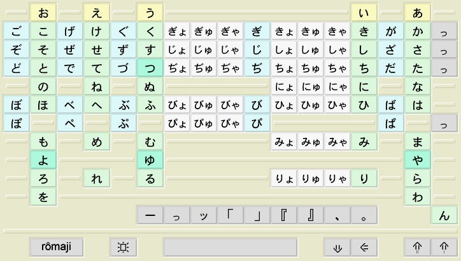The height and width of the screenshot is (261, 461).
Task: Tap the green む key
Action: coord(150,142)
